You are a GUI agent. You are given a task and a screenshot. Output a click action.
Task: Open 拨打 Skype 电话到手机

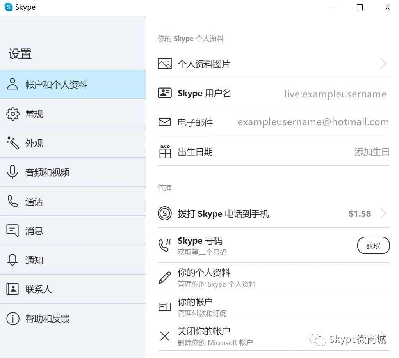[x=274, y=213]
